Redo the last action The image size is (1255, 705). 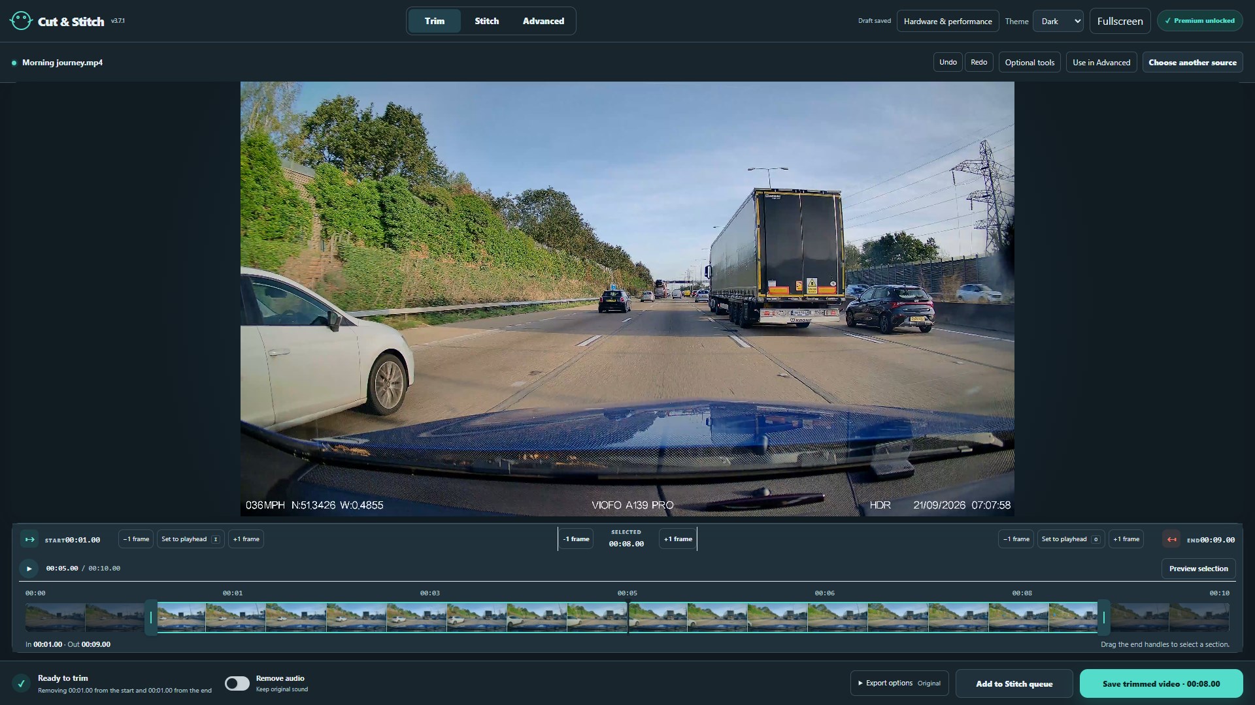pos(979,62)
